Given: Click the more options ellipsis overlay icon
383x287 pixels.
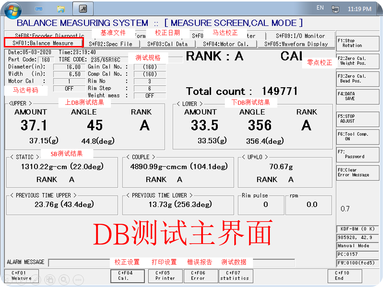Looking at the screenshot, I should pos(78,279).
